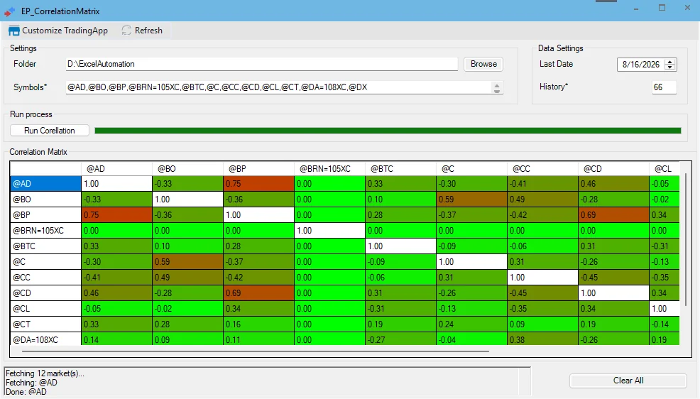
Task: Click the Last Date field 8/16/2026
Action: coord(640,65)
